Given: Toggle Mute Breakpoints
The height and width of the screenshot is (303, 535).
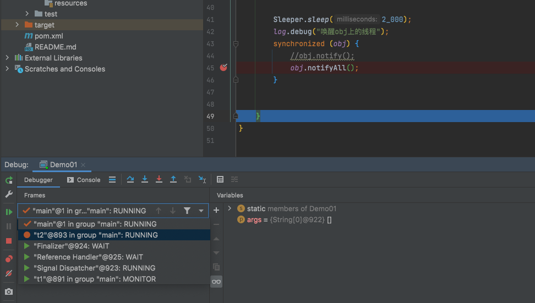Looking at the screenshot, I should (9, 273).
